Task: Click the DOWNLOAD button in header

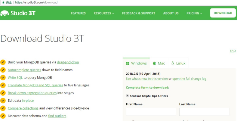Action: 223,13
